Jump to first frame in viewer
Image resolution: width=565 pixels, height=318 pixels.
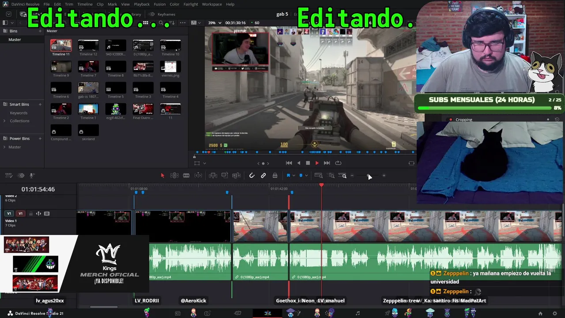(289, 163)
